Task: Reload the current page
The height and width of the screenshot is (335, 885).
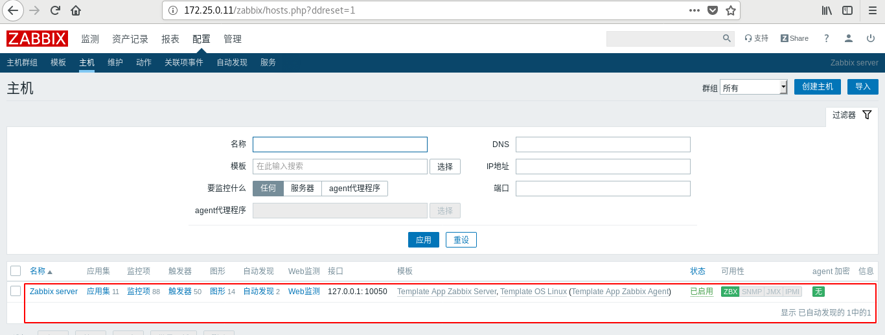Action: point(55,10)
